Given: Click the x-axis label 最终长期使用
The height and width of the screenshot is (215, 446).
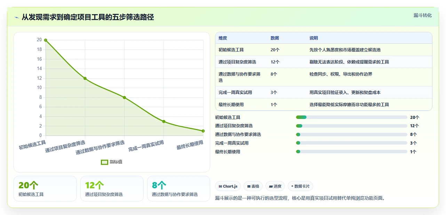Looking at the screenshot, I should coord(190,145).
